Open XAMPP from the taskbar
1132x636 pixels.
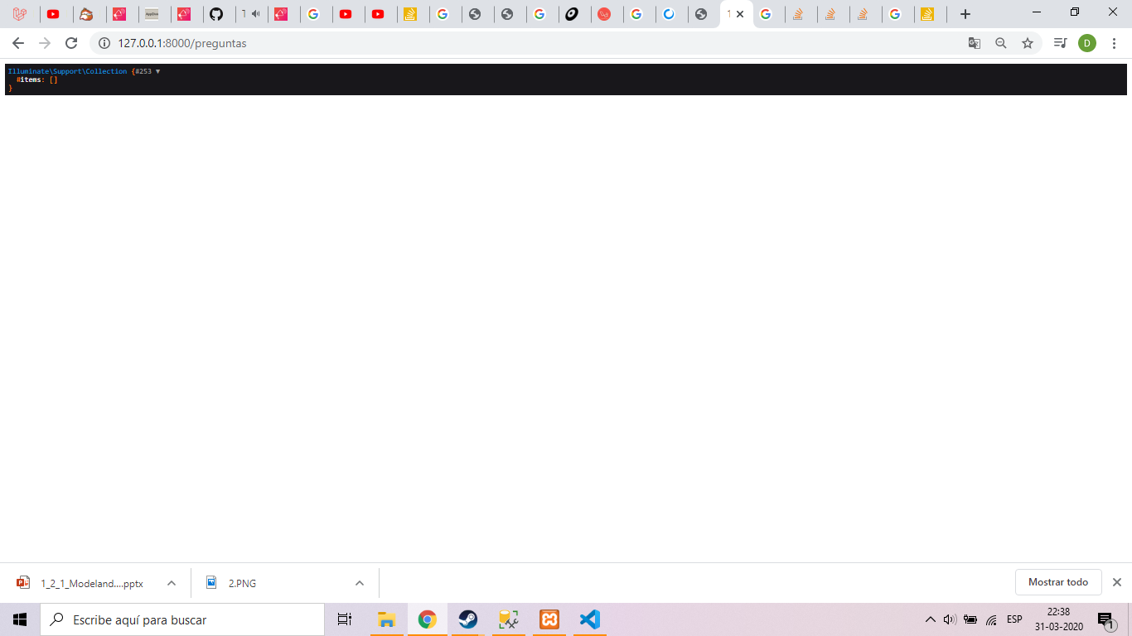549,619
